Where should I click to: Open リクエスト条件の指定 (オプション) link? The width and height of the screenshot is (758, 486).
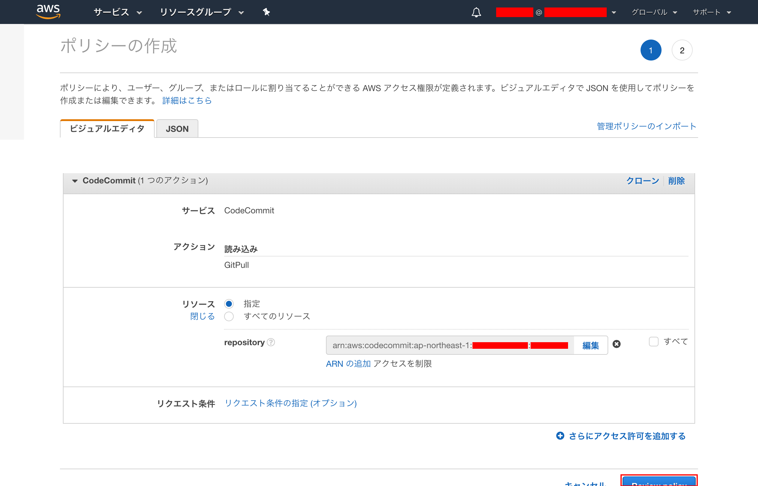[291, 403]
